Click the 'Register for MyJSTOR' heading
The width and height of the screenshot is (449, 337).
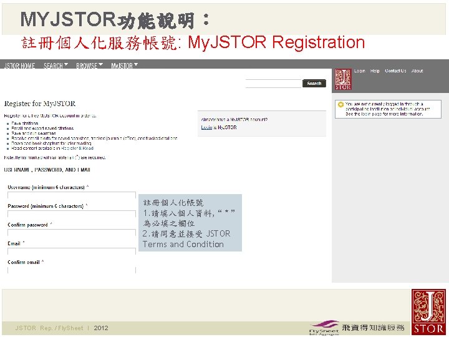point(40,104)
